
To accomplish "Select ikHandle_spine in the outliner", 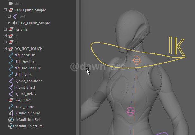I will [27, 113].
